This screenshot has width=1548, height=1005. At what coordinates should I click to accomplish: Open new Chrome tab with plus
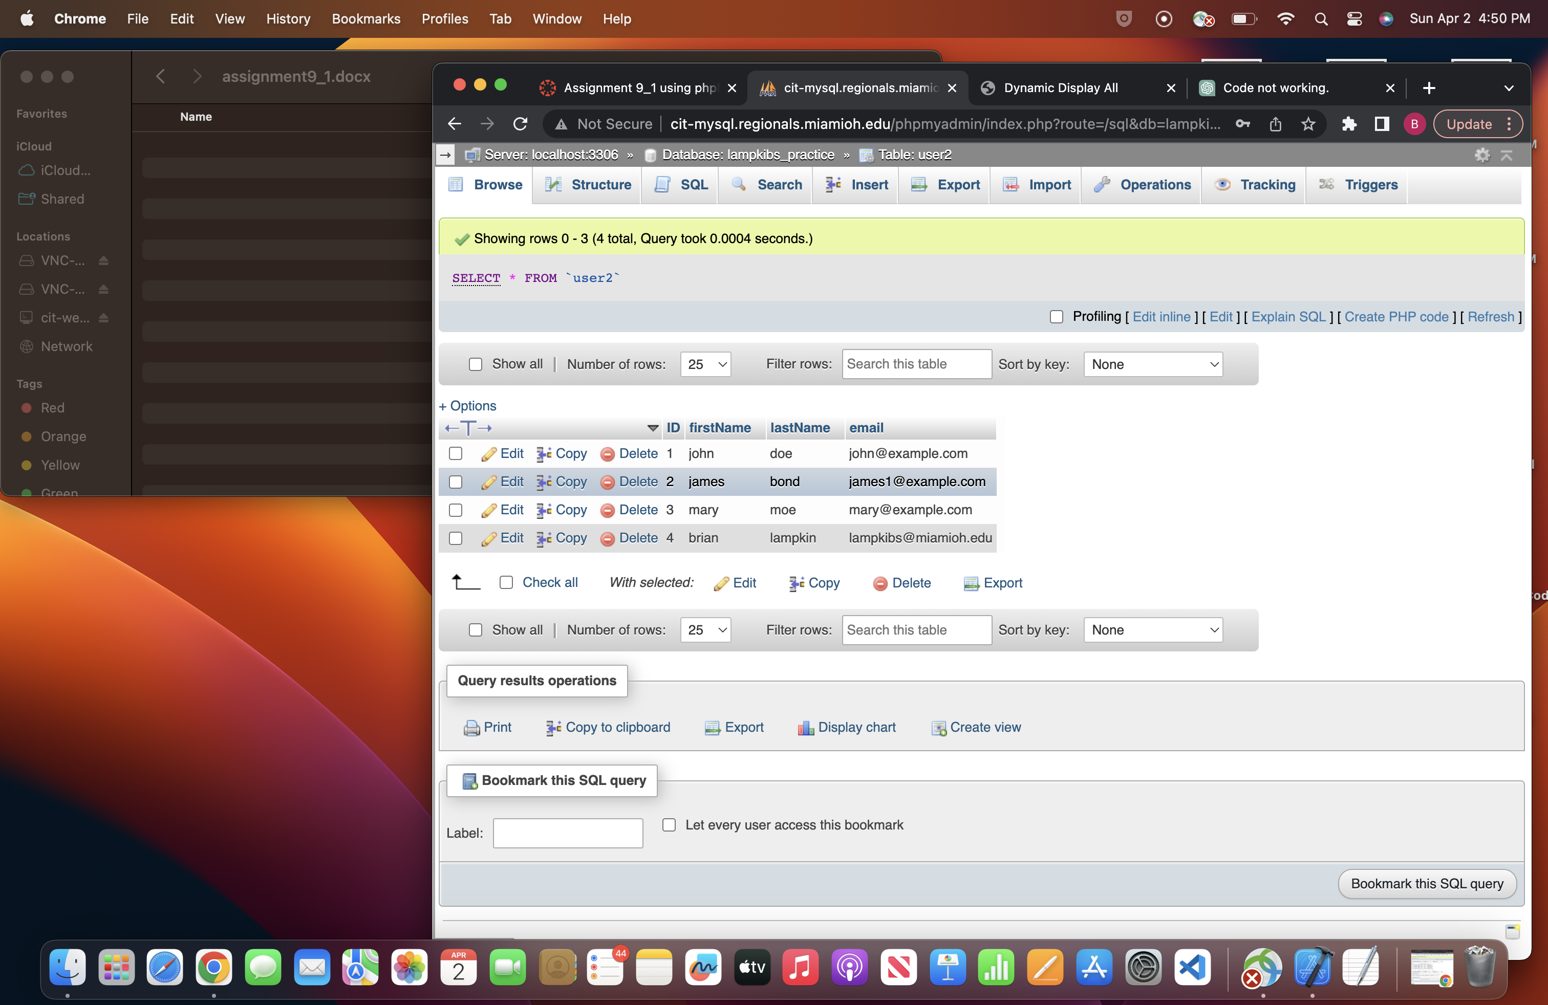(1428, 88)
